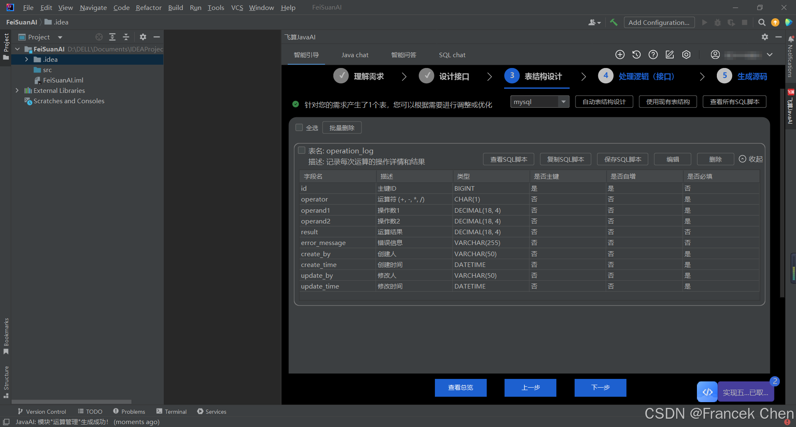The width and height of the screenshot is (796, 427).
Task: Open the Add Configuration dropdown
Action: click(659, 22)
